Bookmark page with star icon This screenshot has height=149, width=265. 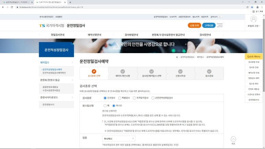[252, 7]
